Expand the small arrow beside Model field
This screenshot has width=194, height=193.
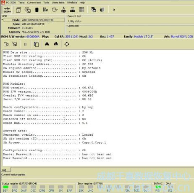2,20
